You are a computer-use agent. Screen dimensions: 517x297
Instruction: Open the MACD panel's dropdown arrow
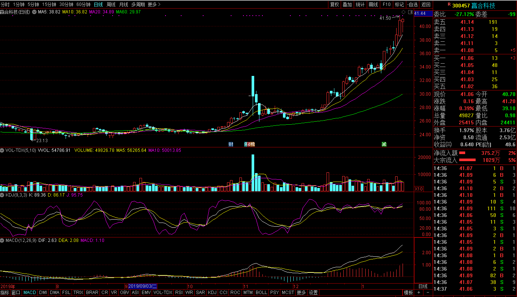tap(2, 240)
